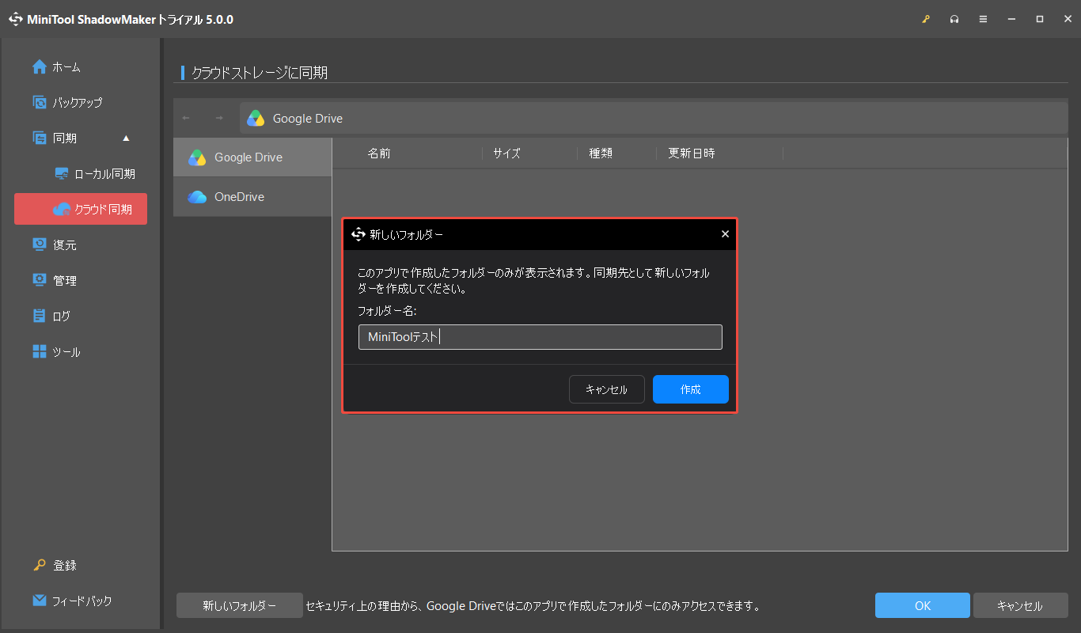Image resolution: width=1081 pixels, height=633 pixels.
Task: Click the manage icon next to 管理
Action: coord(40,280)
